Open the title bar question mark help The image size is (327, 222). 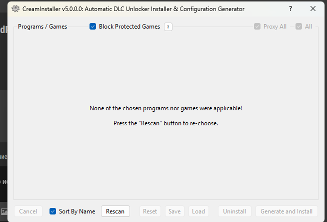(290, 9)
